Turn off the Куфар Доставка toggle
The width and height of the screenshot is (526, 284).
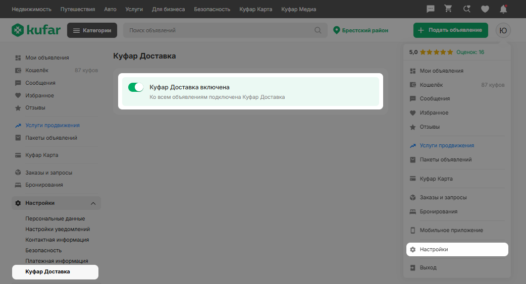pyautogui.click(x=136, y=87)
